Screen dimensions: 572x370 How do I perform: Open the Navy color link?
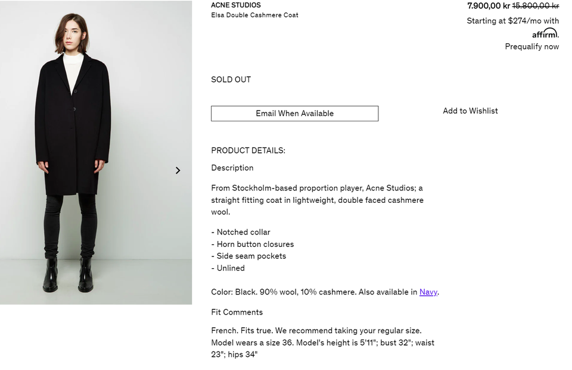click(428, 292)
